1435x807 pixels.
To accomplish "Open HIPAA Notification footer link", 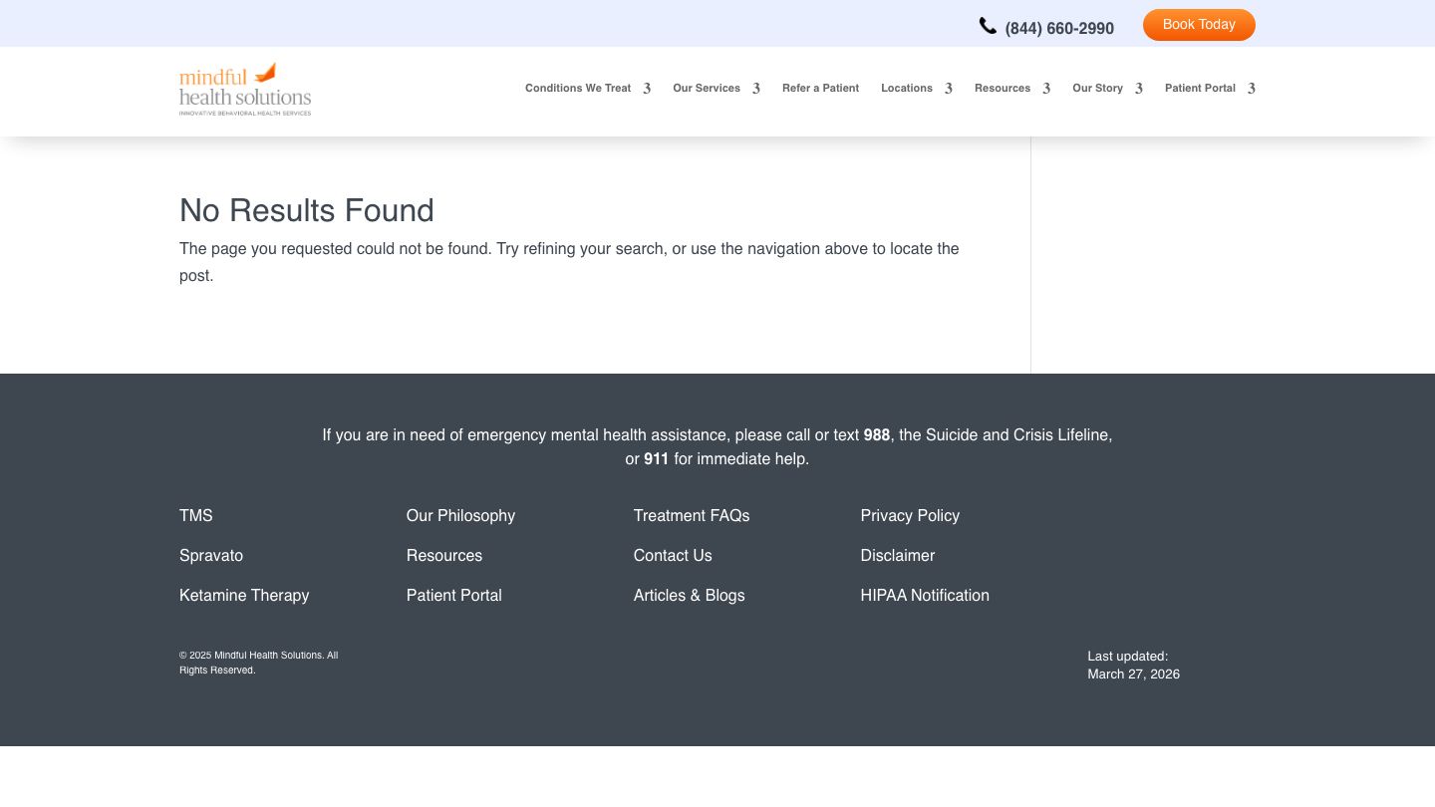I will coord(925,596).
